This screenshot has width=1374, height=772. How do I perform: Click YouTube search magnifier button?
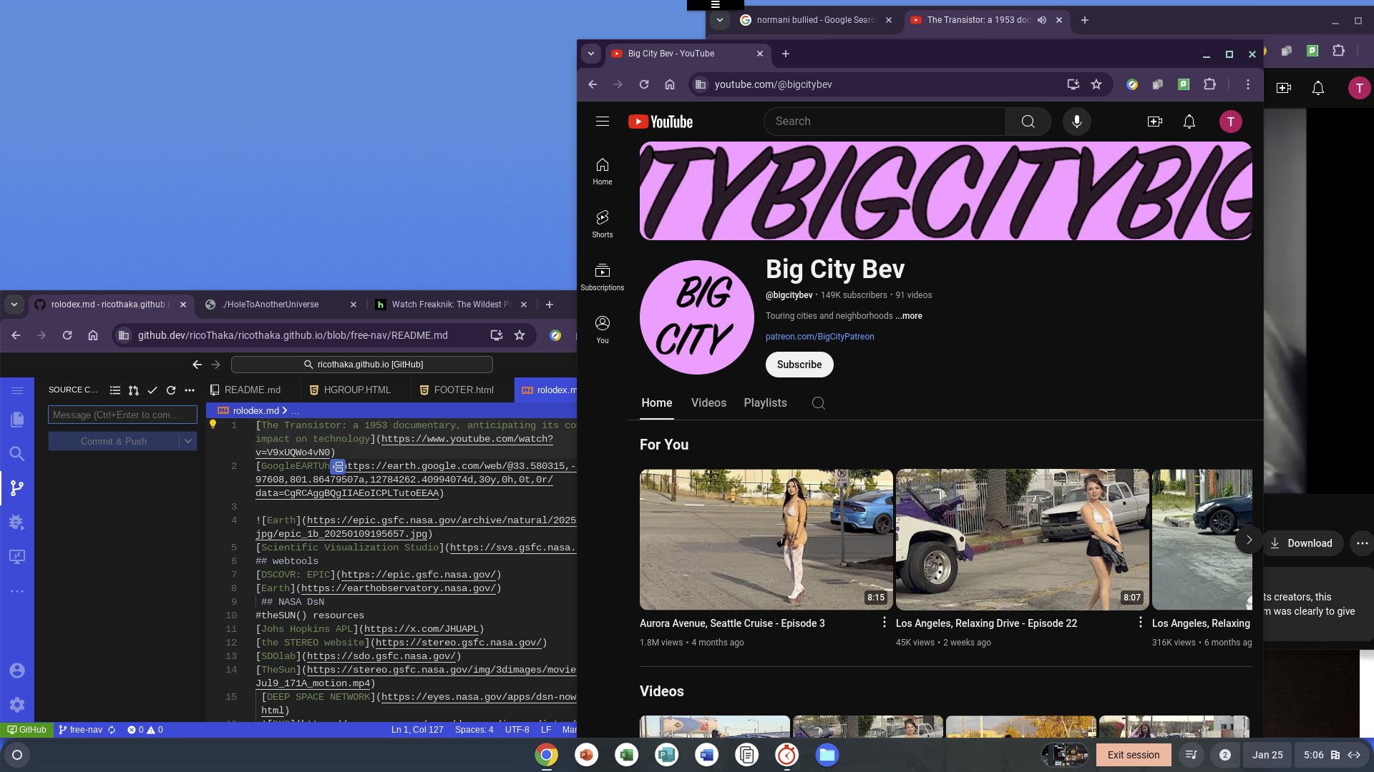point(1028,122)
